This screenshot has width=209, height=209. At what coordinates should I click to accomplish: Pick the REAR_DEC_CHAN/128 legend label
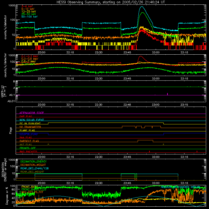coord(34,168)
